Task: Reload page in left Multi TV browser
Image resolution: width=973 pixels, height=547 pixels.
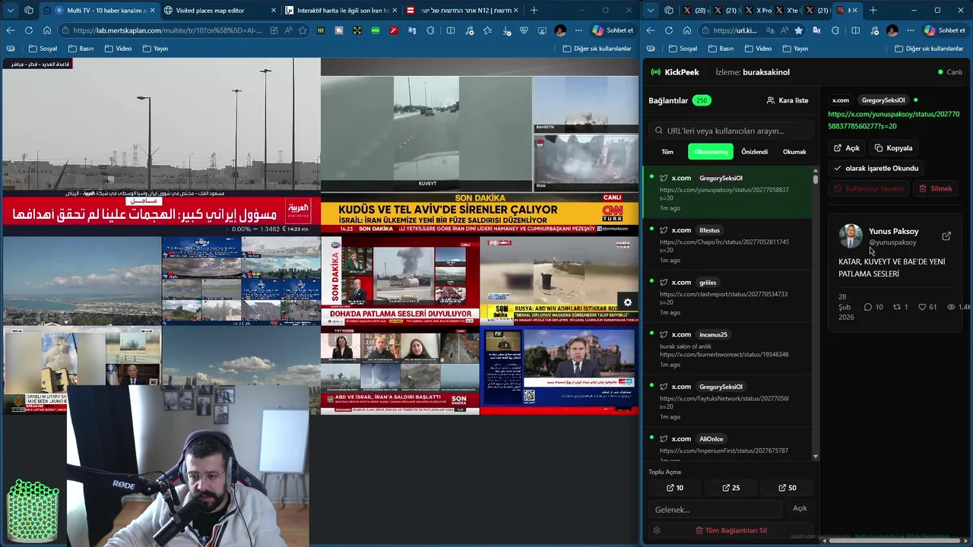Action: (x=29, y=30)
